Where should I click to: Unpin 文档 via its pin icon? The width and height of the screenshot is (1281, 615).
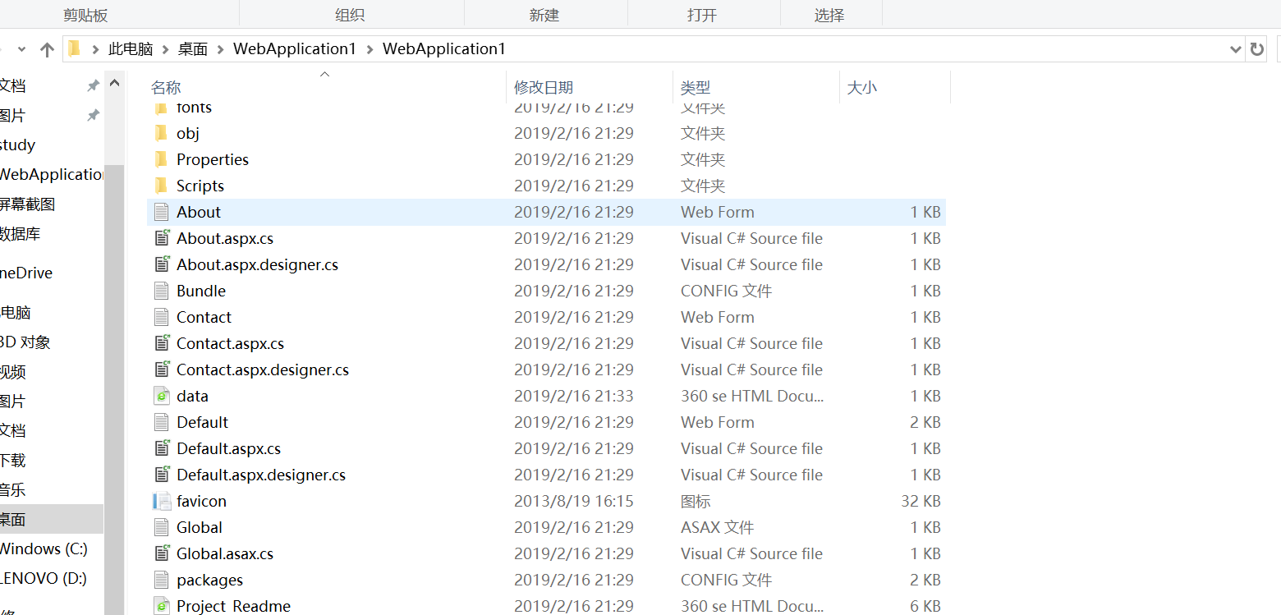pos(93,85)
